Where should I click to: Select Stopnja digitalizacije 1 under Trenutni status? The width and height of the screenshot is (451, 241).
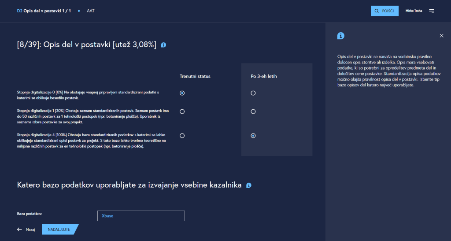point(182,112)
